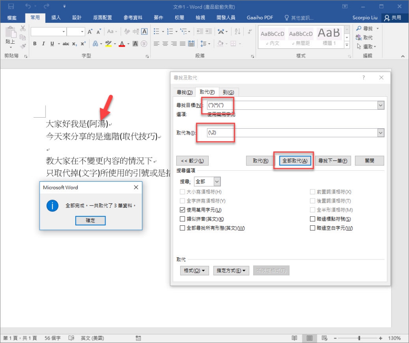Click the 全部取代 button
The width and height of the screenshot is (409, 343).
tap(295, 161)
